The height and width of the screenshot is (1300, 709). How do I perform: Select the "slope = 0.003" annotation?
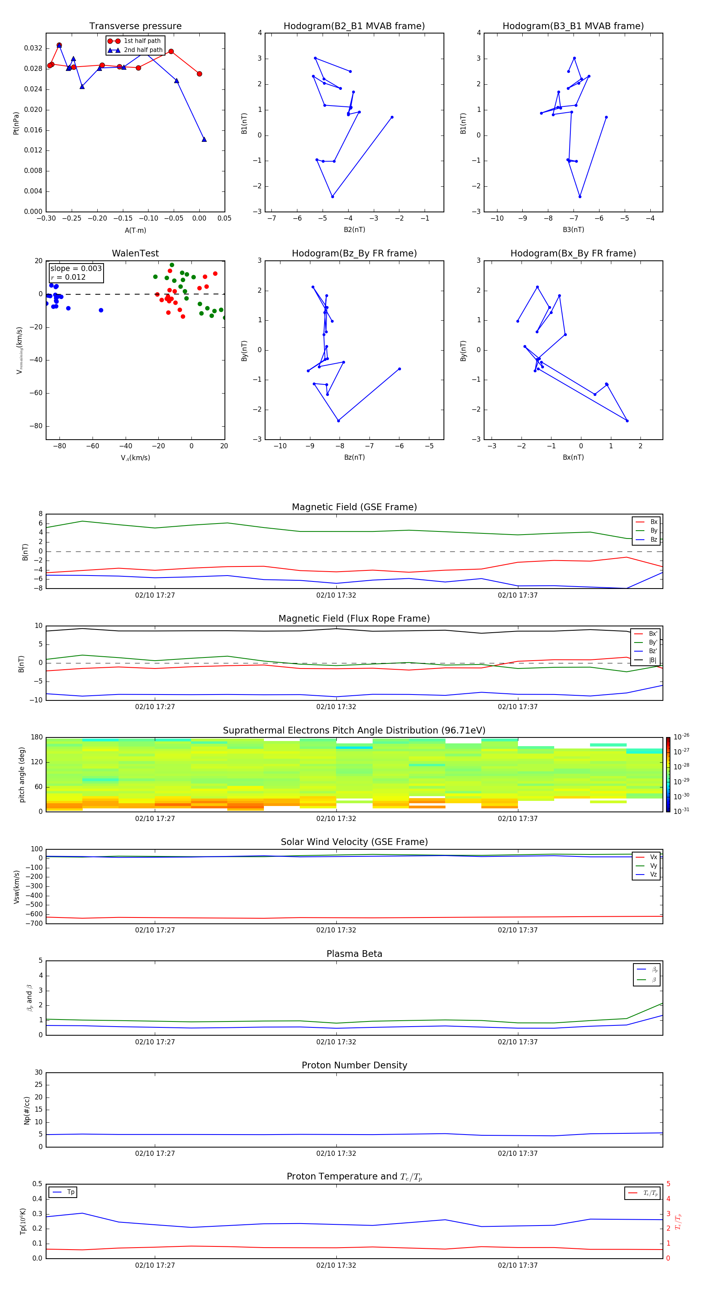pyautogui.click(x=76, y=269)
